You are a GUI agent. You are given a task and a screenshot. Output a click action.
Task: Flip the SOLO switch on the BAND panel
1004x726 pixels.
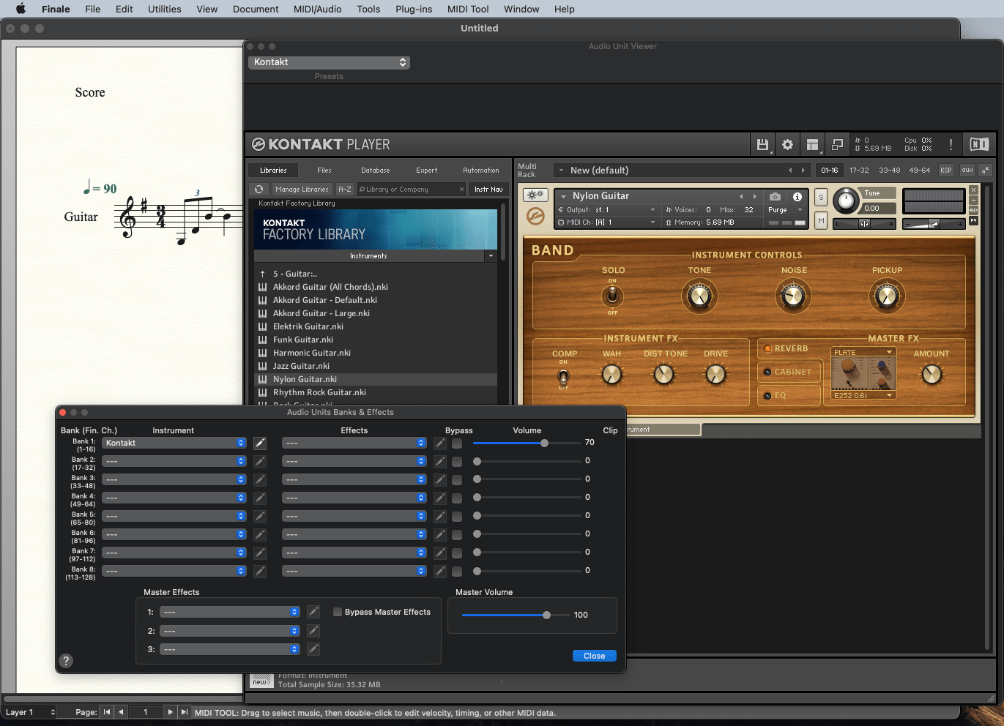(612, 296)
